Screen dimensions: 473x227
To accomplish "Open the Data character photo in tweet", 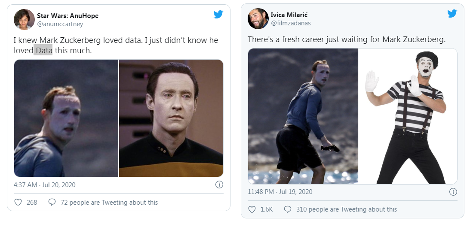I will click(171, 118).
